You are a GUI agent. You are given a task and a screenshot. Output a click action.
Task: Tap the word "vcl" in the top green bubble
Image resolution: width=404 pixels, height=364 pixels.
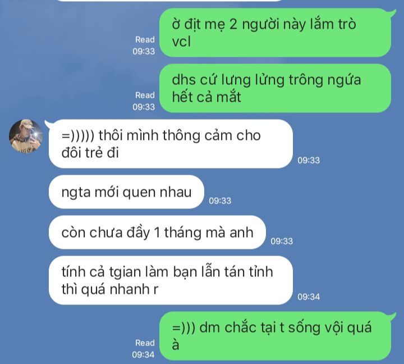(181, 42)
